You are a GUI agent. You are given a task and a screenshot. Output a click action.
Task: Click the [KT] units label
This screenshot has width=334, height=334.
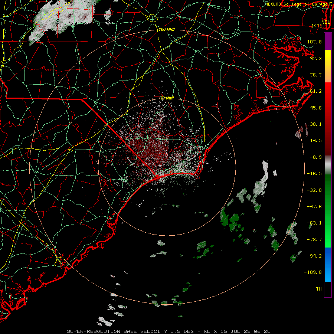coord(317,26)
